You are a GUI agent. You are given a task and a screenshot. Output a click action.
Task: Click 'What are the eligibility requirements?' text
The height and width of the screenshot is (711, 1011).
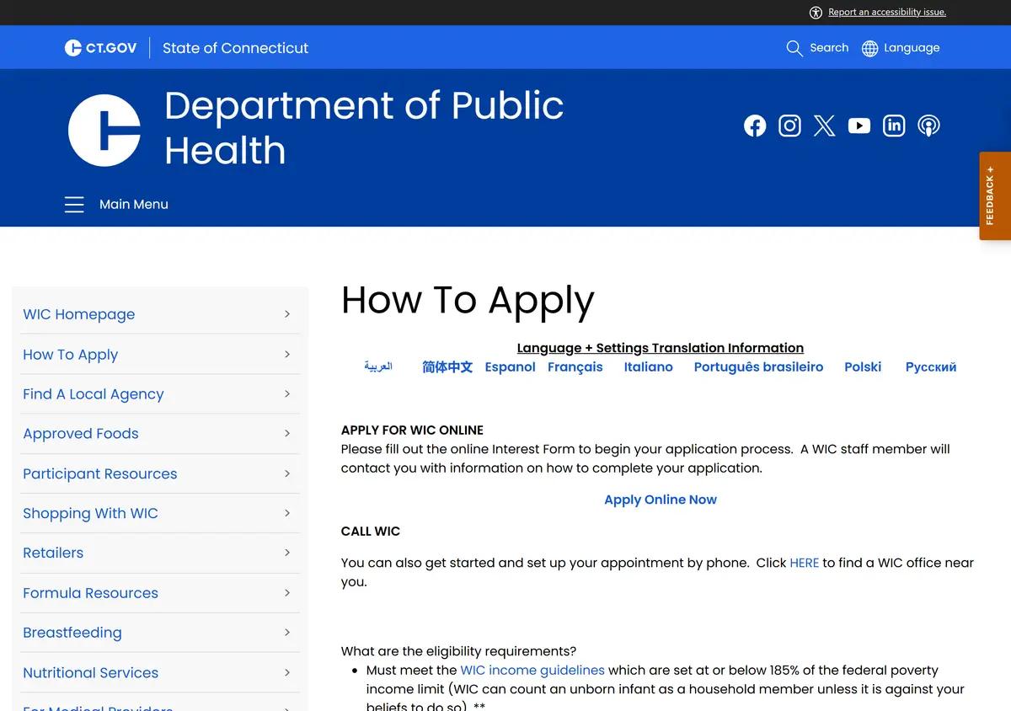click(x=458, y=651)
